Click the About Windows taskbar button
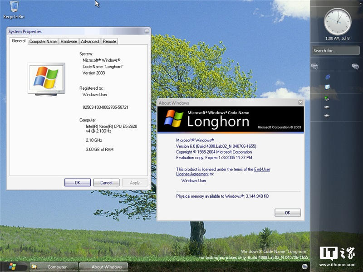363x272 pixels. [x=103, y=267]
